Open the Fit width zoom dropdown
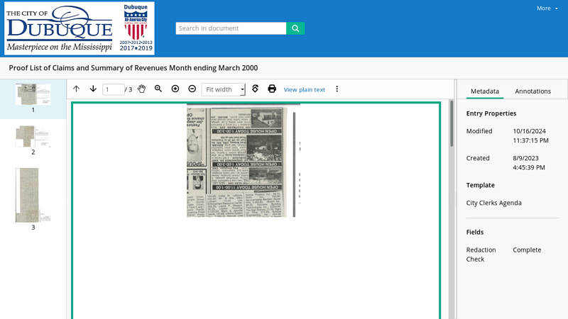Screen dimensions: 568x319 point(223,89)
